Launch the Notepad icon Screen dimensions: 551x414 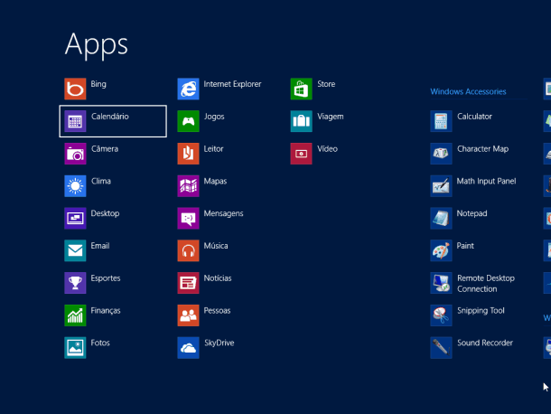click(441, 218)
